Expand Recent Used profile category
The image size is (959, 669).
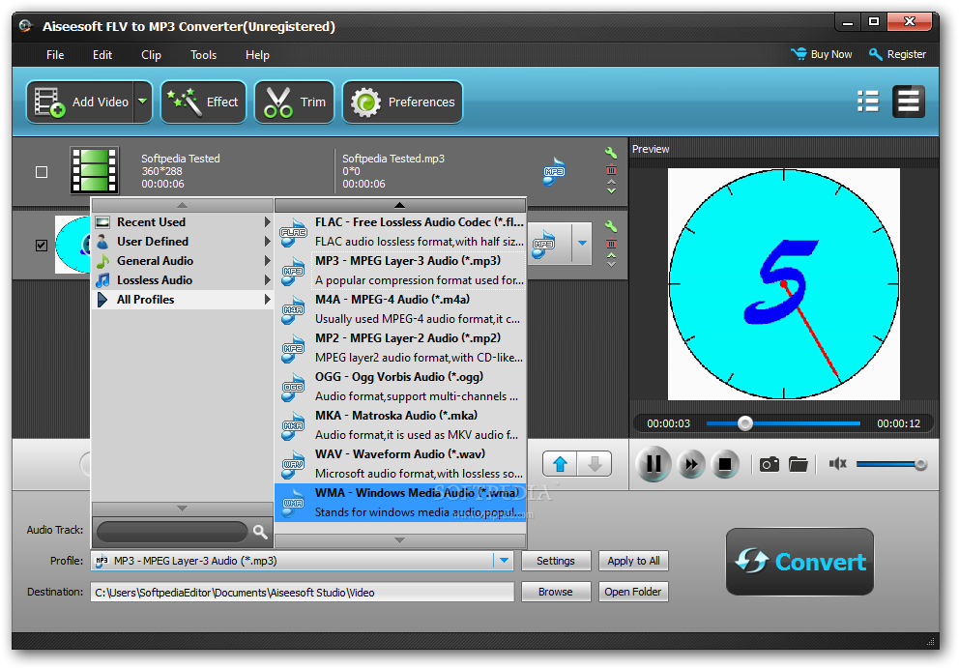[x=183, y=222]
